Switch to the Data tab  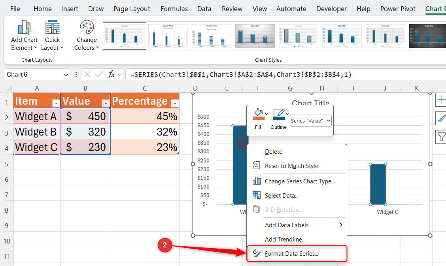click(204, 9)
